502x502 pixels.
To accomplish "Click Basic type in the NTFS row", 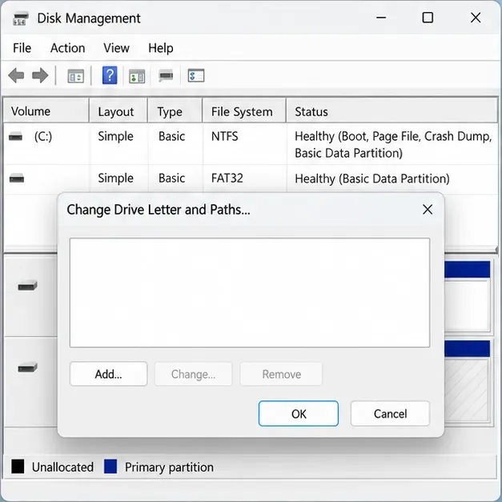I will 172,136.
